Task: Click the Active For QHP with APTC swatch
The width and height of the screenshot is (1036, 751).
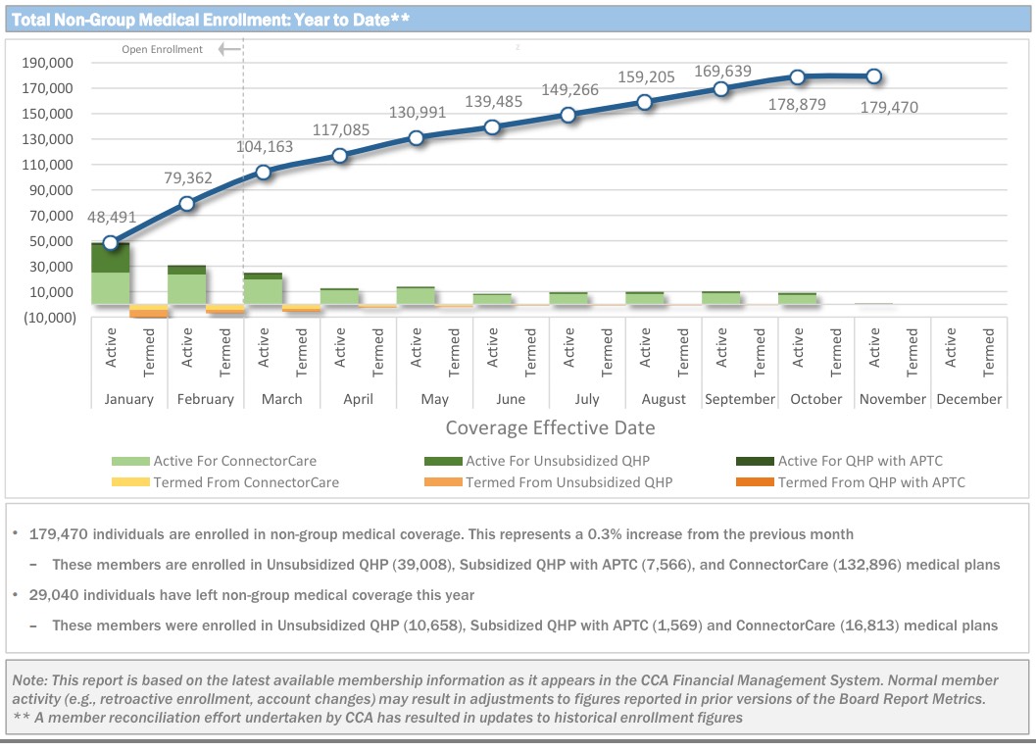Action: pos(755,461)
